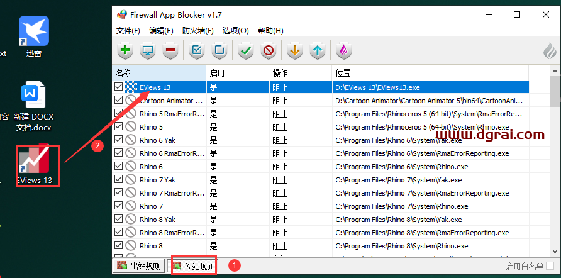Screen dimensions: 561x278
Task: Click the block icon beside Rhino 7 row
Action: point(131,206)
